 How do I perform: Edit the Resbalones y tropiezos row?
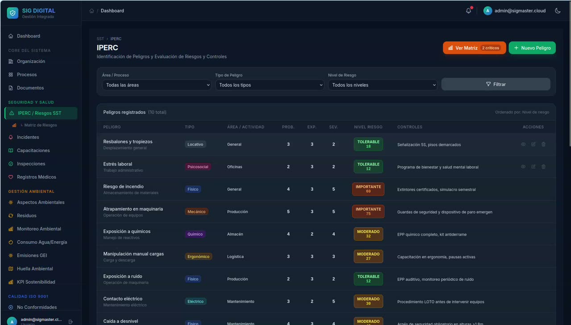click(533, 144)
